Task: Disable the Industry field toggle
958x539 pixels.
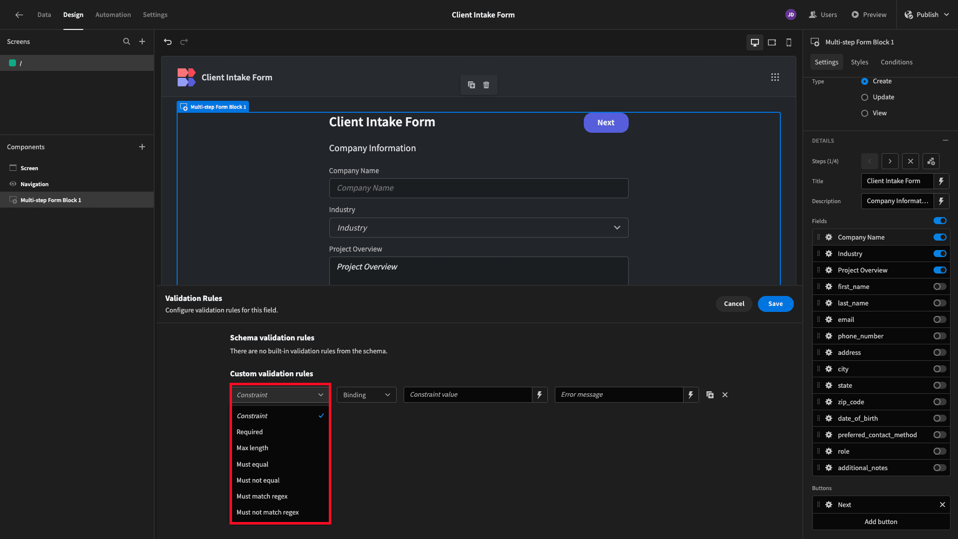Action: (x=940, y=254)
